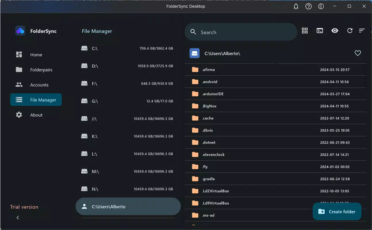Select the M:\ drive
The height and width of the screenshot is (230, 372).
(128, 171)
